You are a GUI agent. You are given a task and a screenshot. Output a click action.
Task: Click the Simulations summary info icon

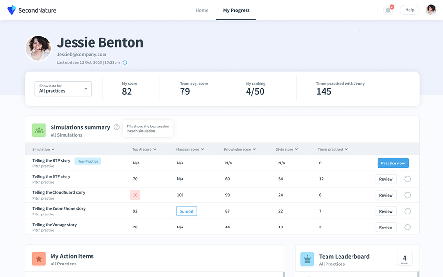coord(117,127)
